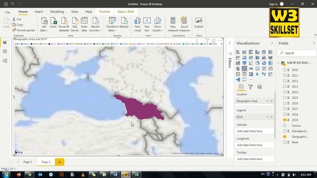Open visual filter icon on map
Image resolution: width=317 pixels, height=178 pixels.
[x=207, y=41]
